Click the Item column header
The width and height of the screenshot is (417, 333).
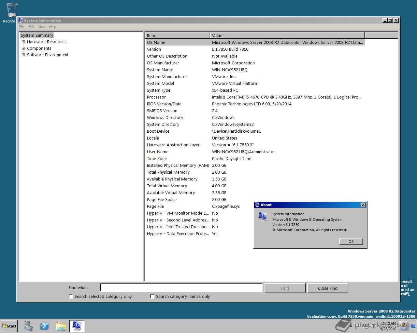point(178,35)
